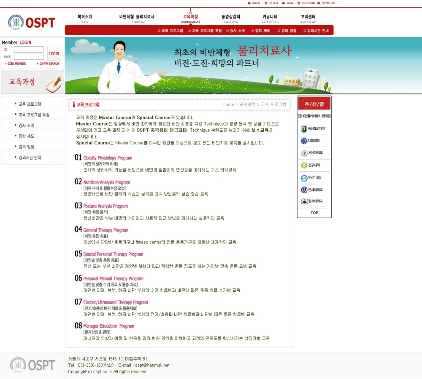
Task: Click the ID input field
Action: (29, 50)
